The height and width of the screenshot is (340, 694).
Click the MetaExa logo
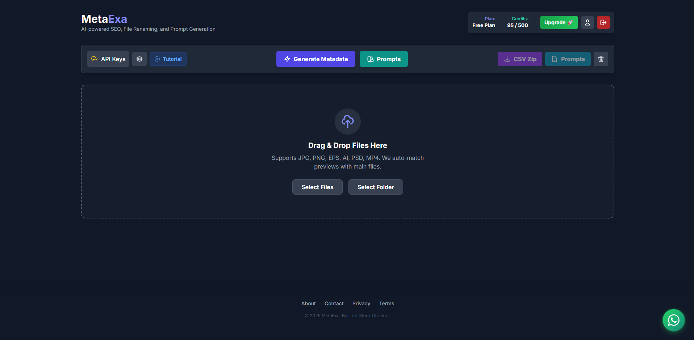[x=104, y=19]
